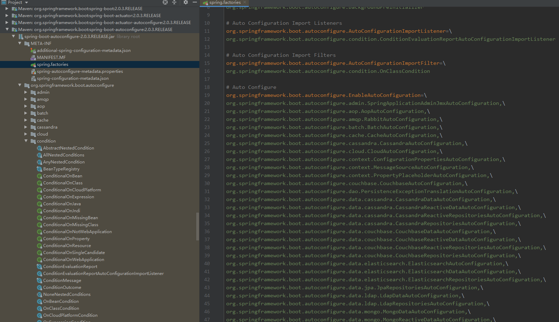The height and width of the screenshot is (322, 559).
Task: Click line number 19 in gutter
Action: tap(207, 95)
